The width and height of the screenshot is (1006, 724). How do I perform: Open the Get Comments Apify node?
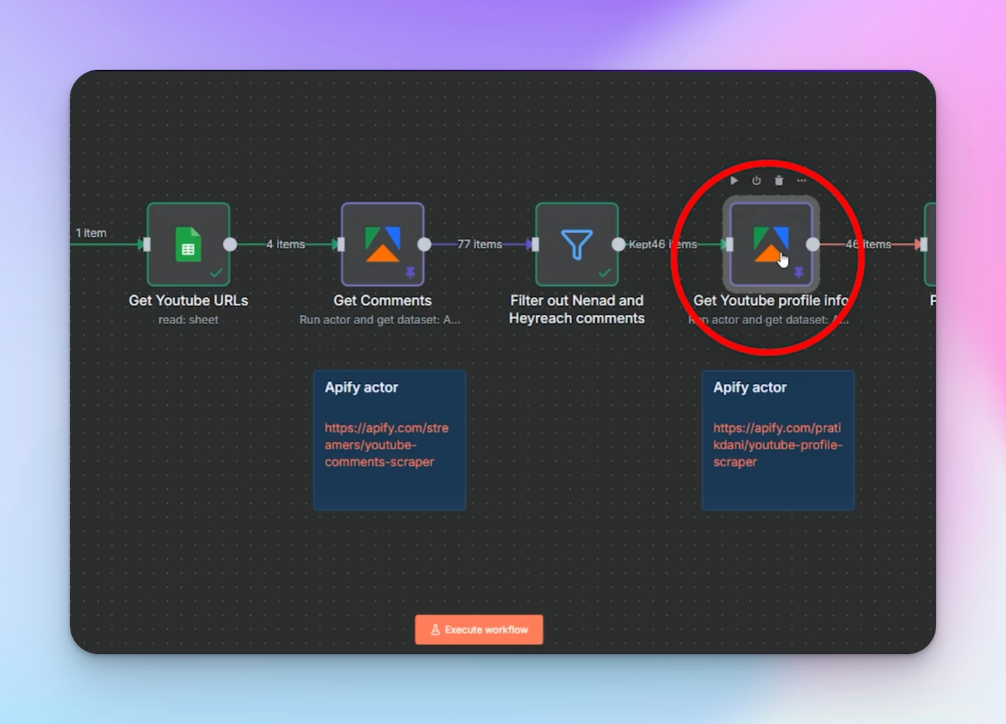coord(382,244)
